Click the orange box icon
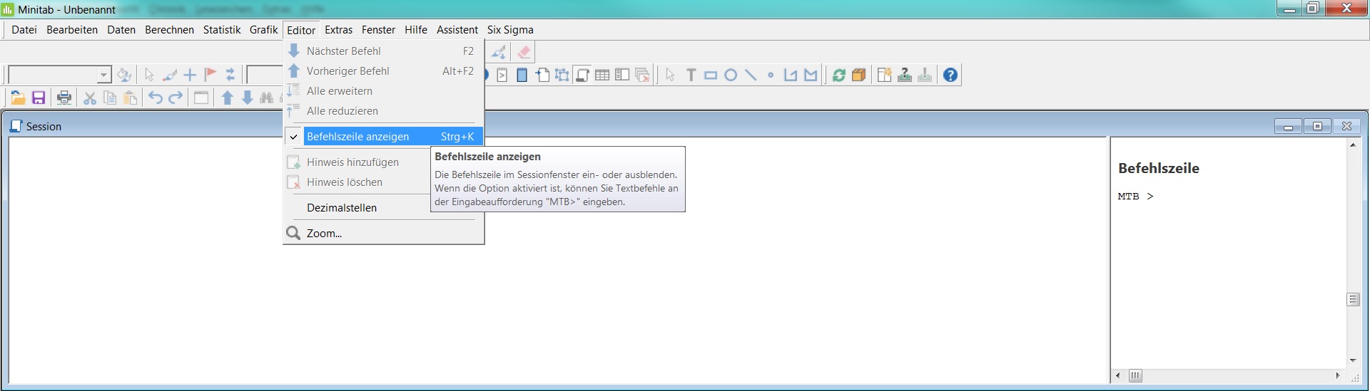 859,75
